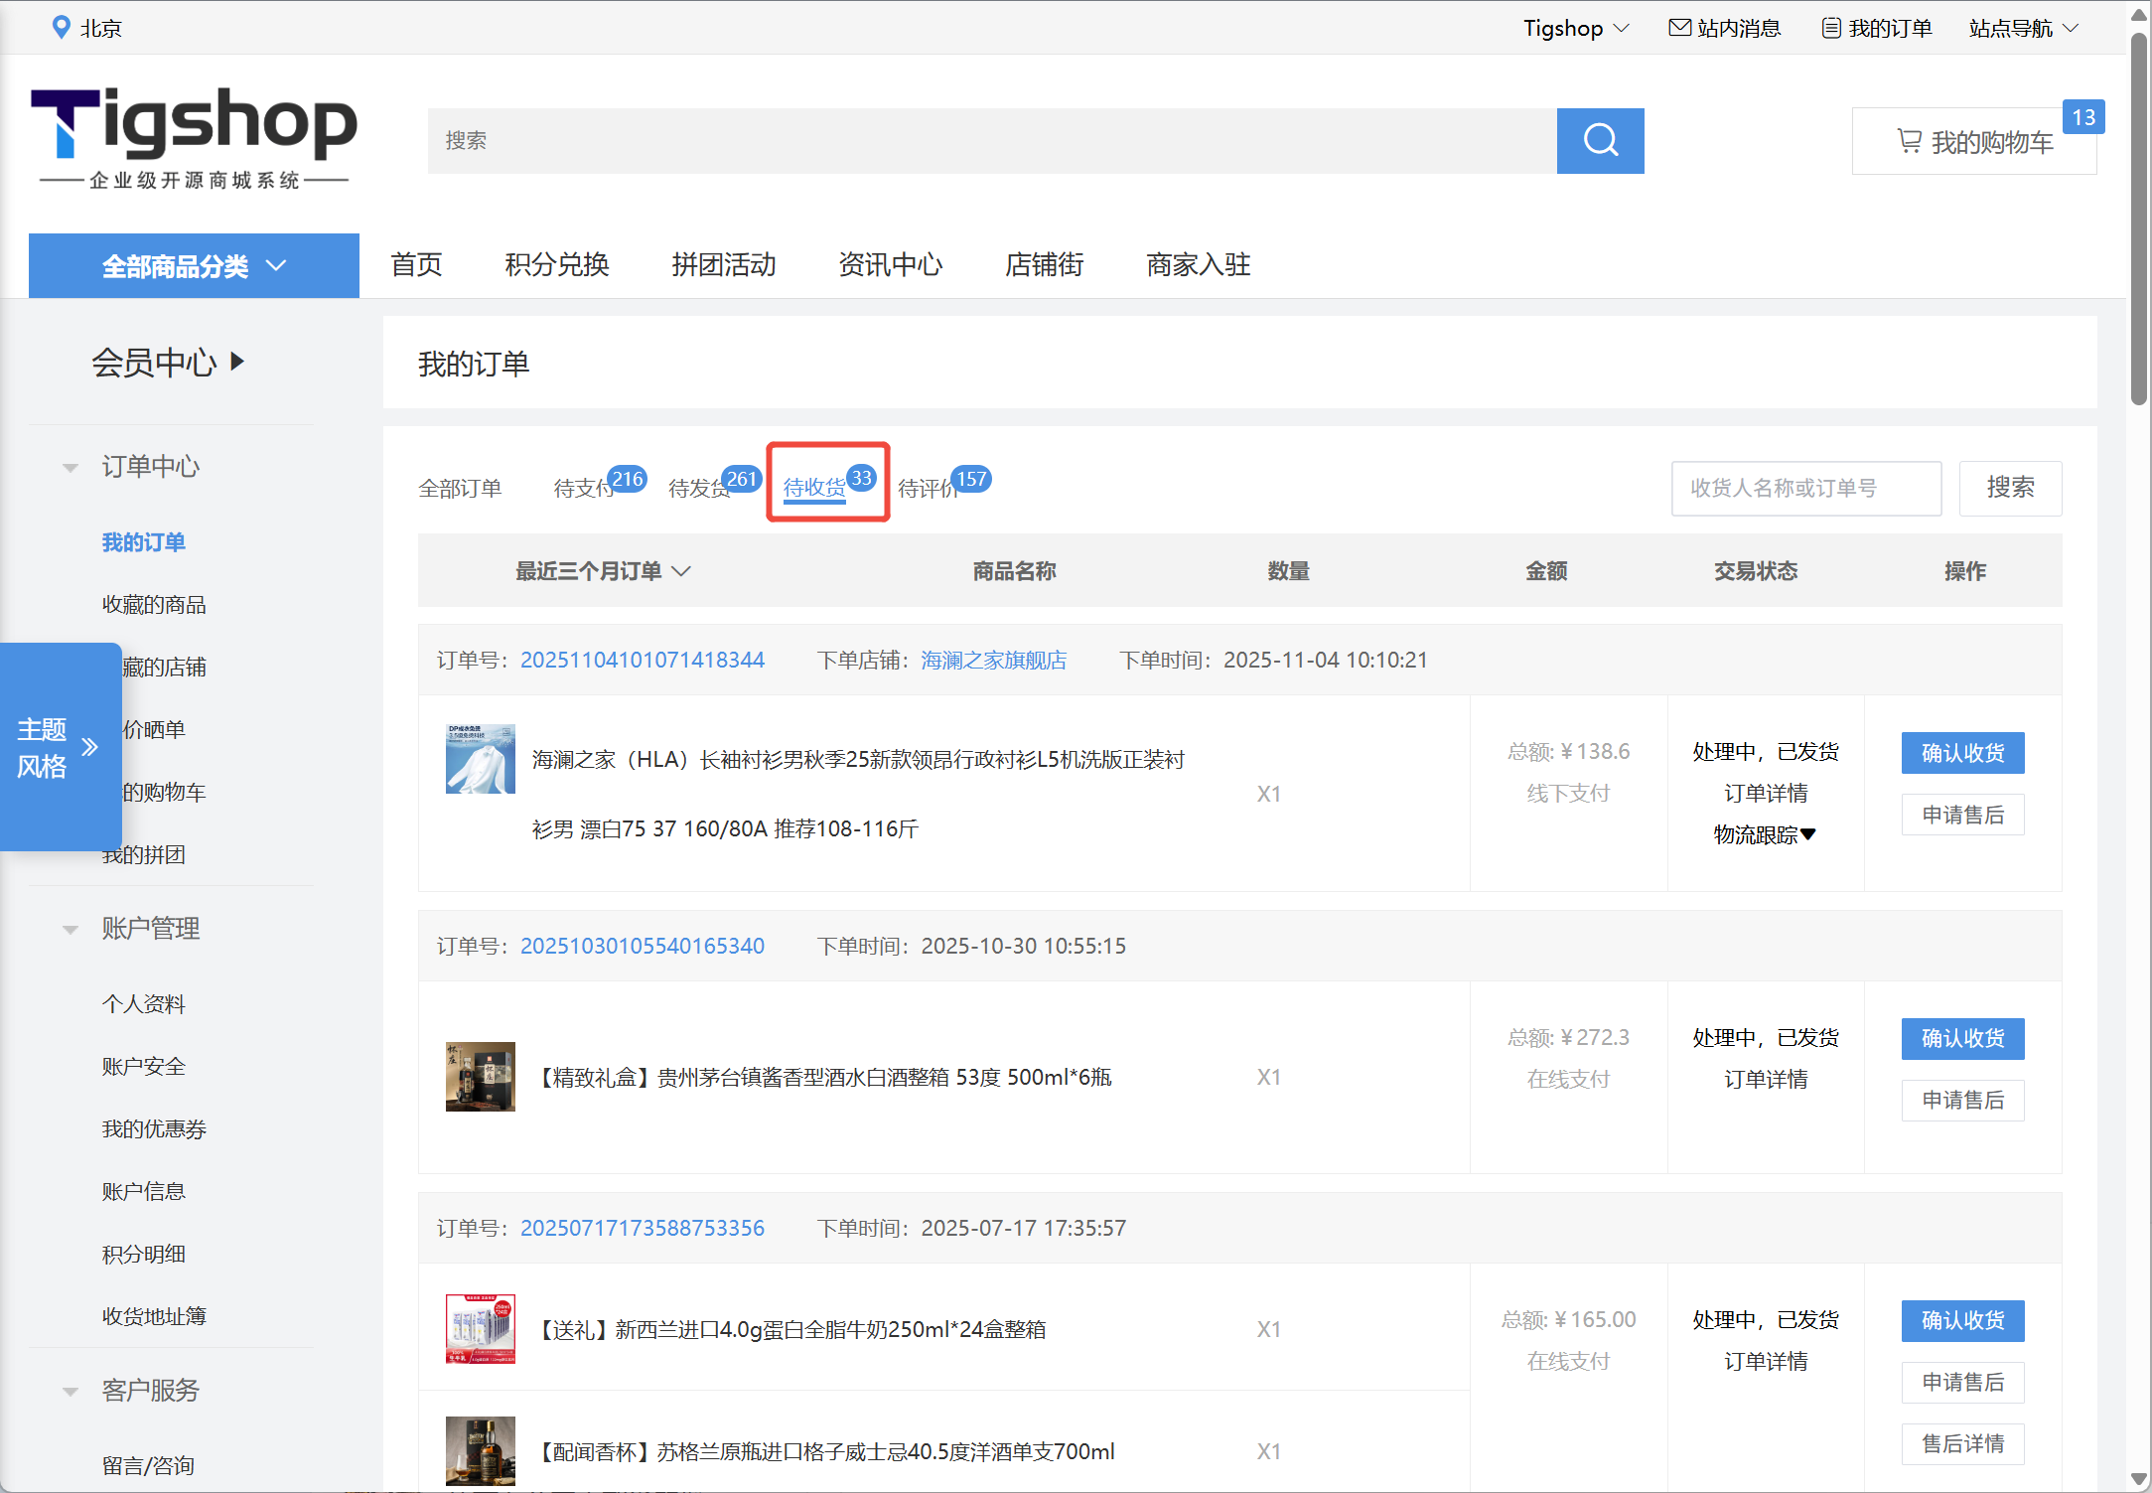The height and width of the screenshot is (1493, 2152).
Task: Confirm receipt for the HLA shirt order
Action: pos(1961,753)
